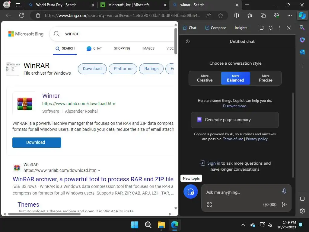
Task: Close the Copilot side pane
Action: (289, 28)
